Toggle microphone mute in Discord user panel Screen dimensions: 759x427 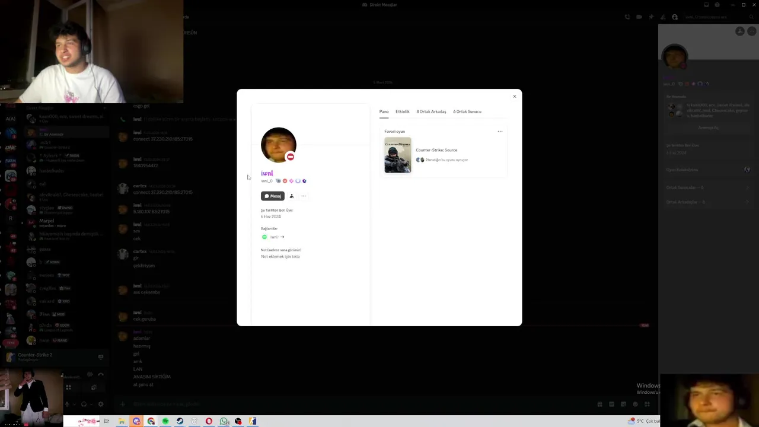[x=67, y=404]
